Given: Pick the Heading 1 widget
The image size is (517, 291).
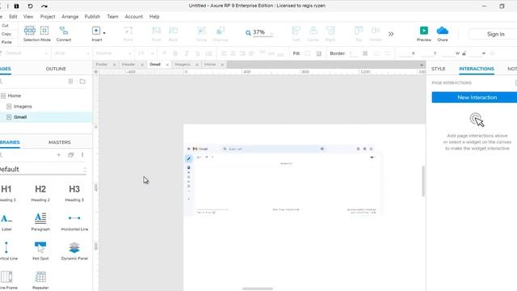Looking at the screenshot, I should pos(6,192).
